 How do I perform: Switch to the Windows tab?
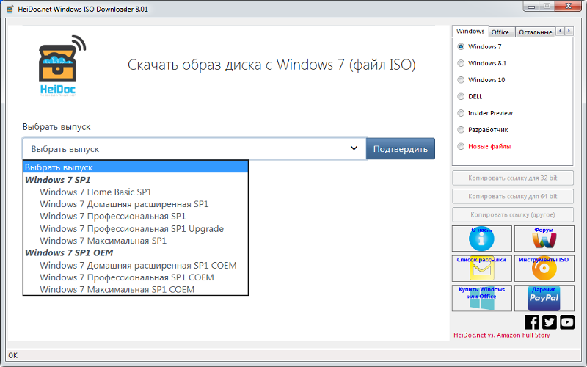click(470, 32)
